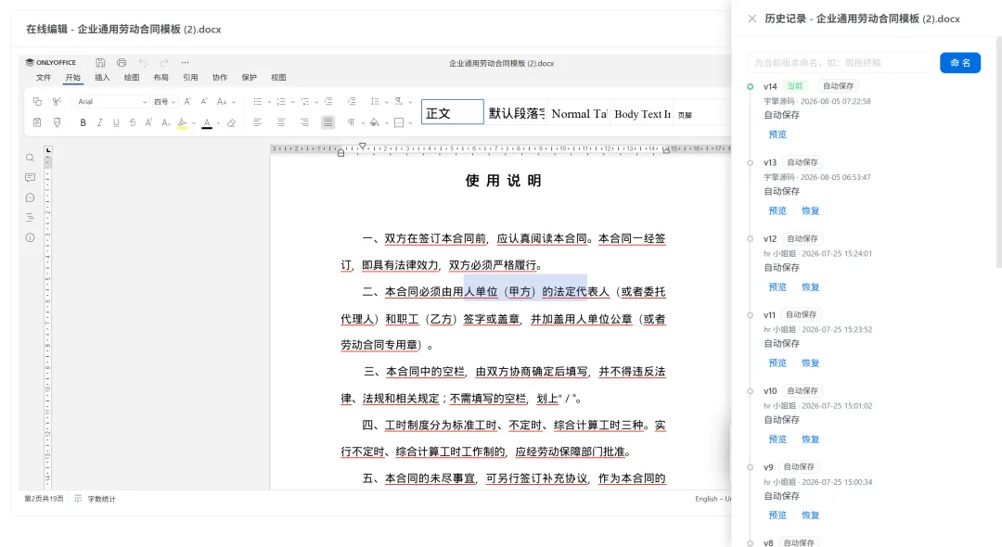1002x547 pixels.
Task: Toggle justified alignment
Action: (x=328, y=122)
